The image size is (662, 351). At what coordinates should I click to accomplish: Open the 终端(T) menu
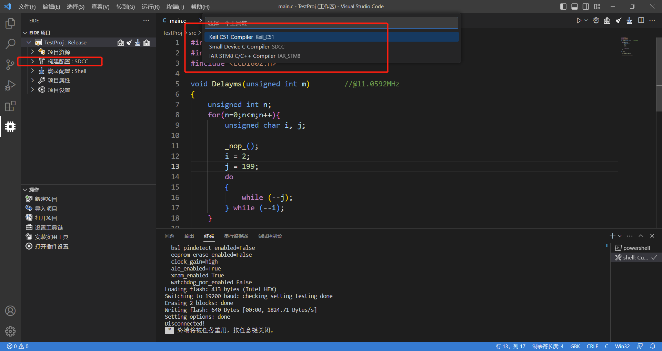pos(175,7)
